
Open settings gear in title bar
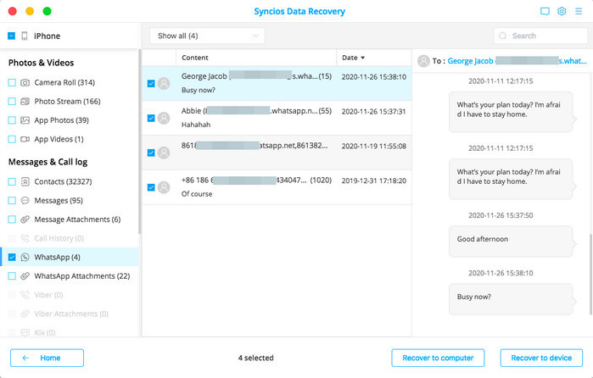(562, 11)
